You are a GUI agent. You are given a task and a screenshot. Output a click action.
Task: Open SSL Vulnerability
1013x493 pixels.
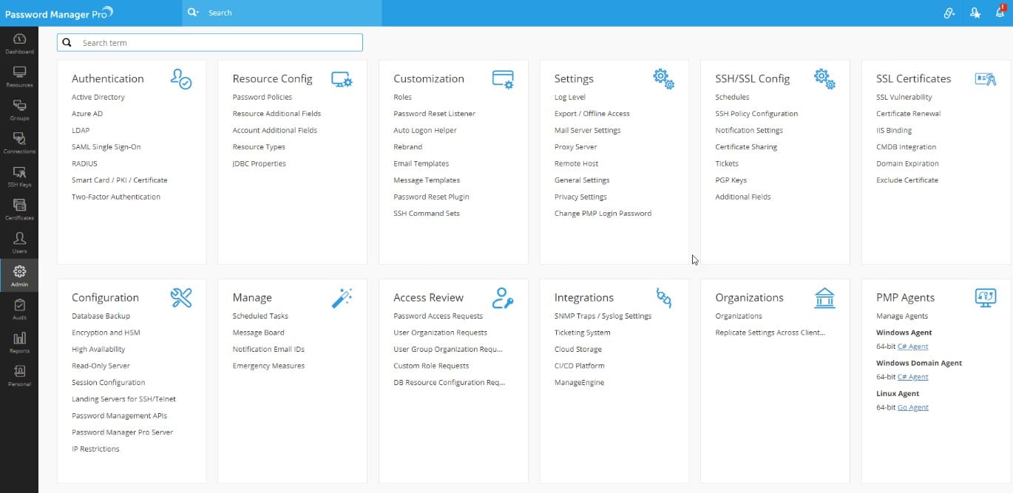pyautogui.click(x=904, y=98)
